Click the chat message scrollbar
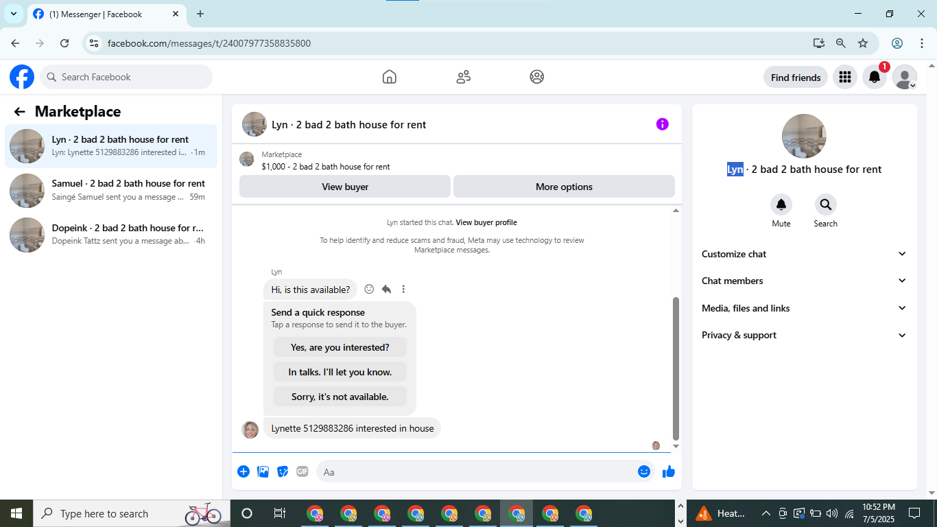 676,368
